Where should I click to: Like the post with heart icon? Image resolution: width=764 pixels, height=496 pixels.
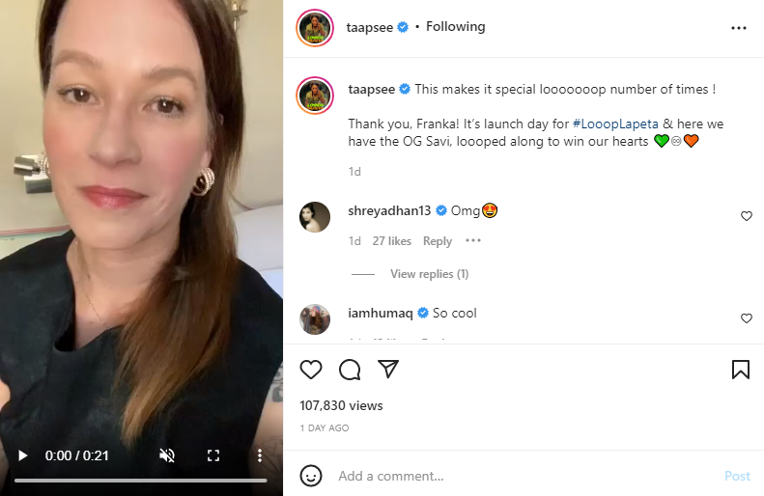(311, 370)
